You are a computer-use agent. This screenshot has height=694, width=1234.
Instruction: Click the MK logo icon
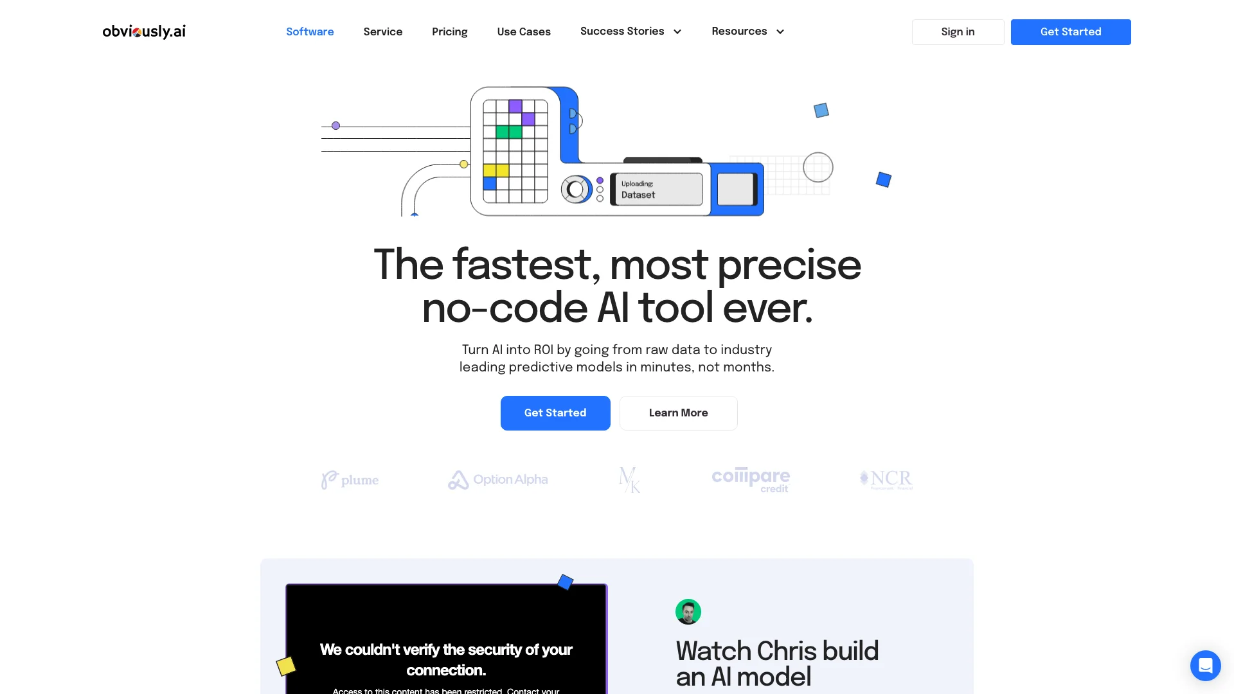630,479
